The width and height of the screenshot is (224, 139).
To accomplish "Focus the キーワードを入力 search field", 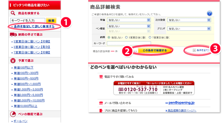I will pos(28,21).
